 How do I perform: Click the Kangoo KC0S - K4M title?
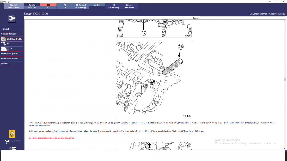tap(36, 14)
